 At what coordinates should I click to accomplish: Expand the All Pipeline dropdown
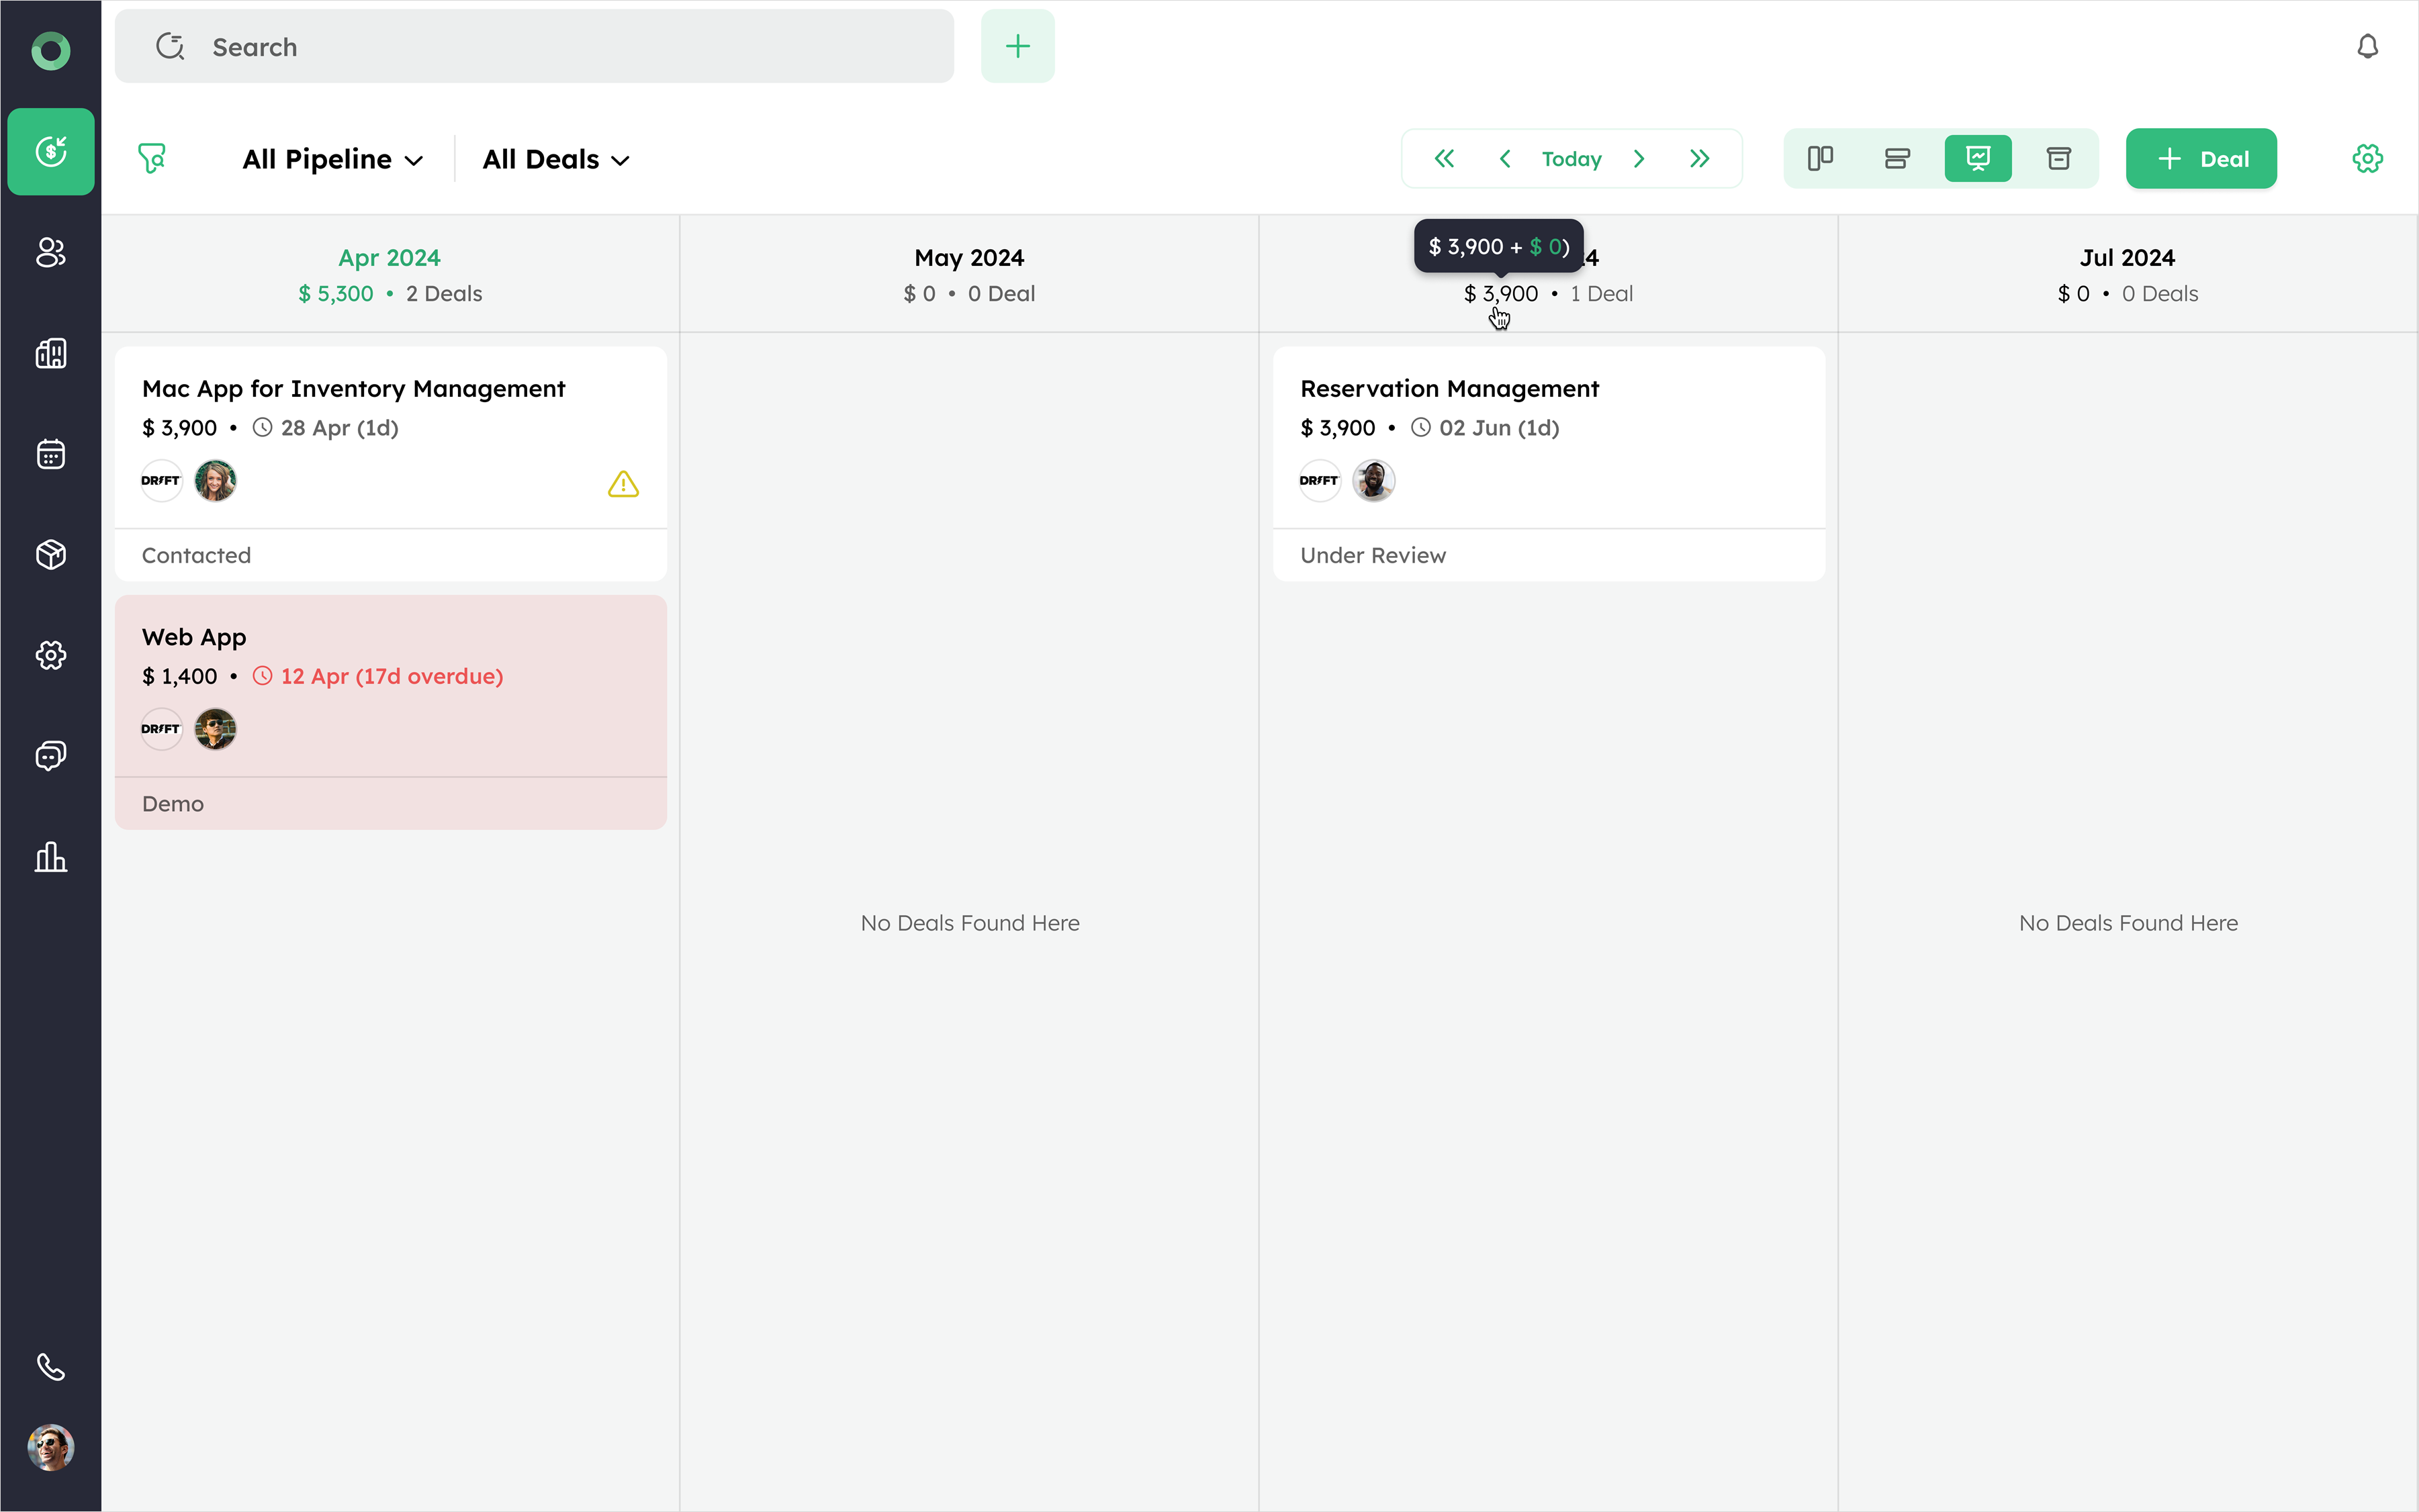pos(332,159)
